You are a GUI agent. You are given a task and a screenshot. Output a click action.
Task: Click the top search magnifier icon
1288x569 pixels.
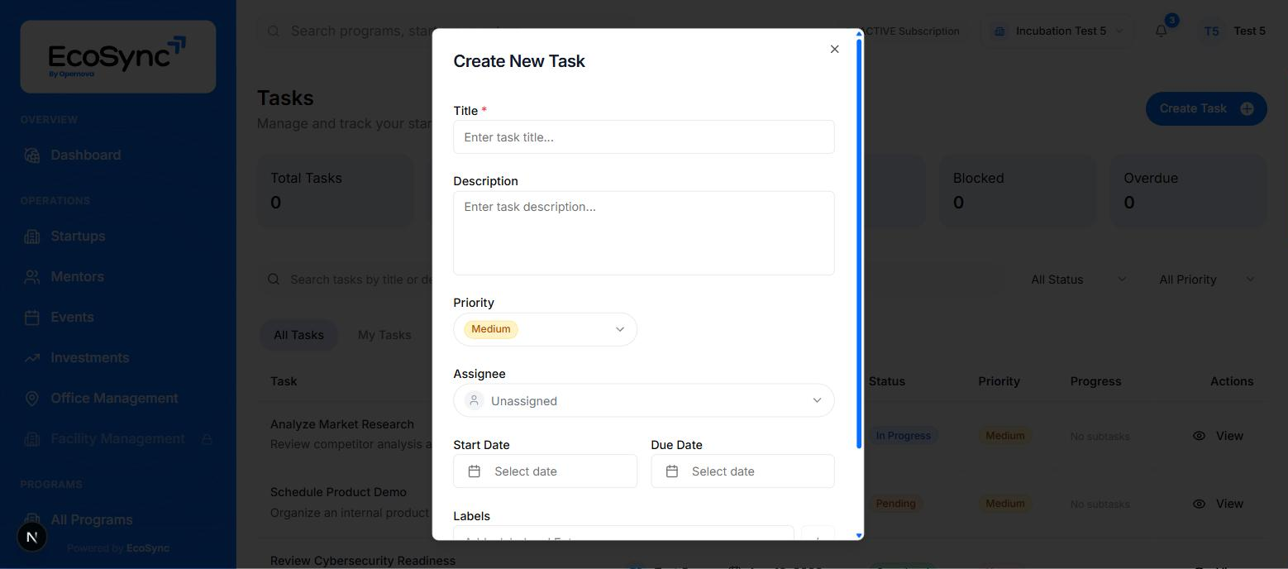coord(274,31)
